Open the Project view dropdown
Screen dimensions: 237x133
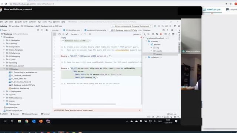[x=5, y=30]
